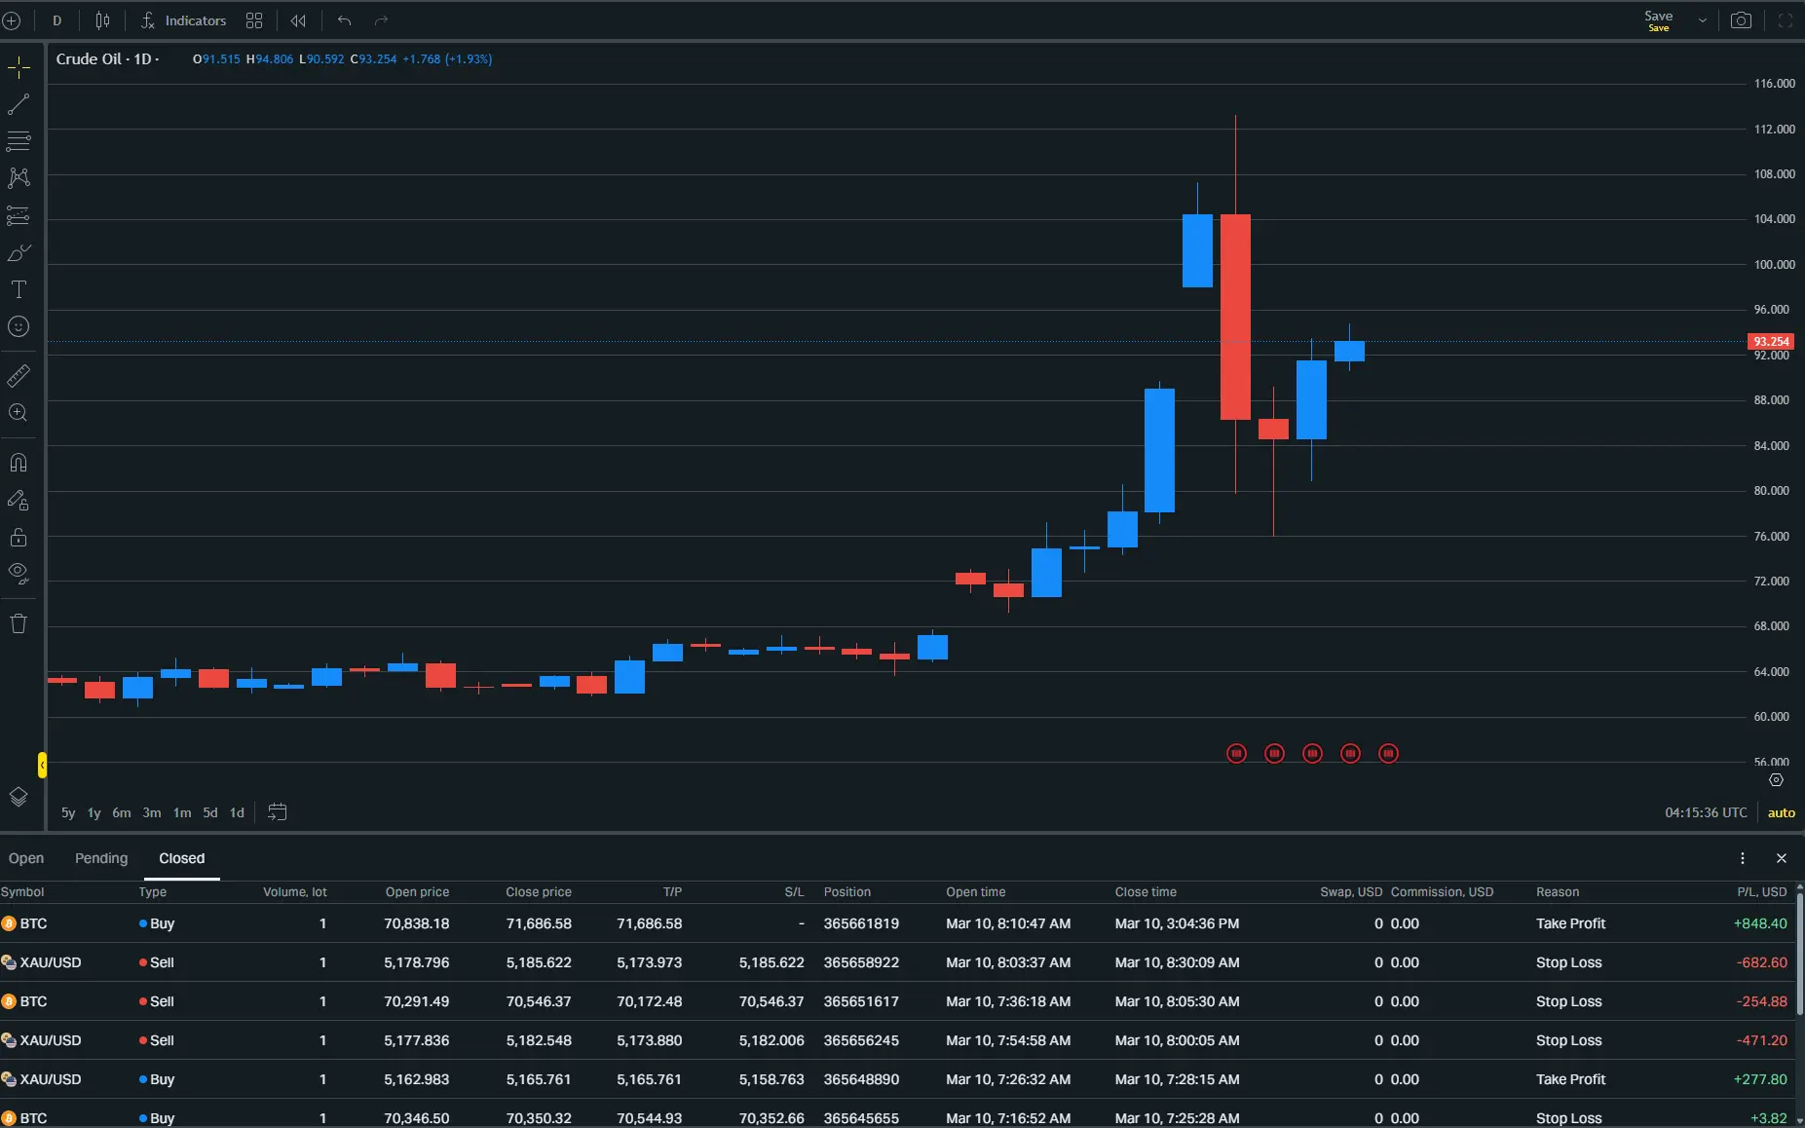Select the chart pattern tool

(x=19, y=178)
